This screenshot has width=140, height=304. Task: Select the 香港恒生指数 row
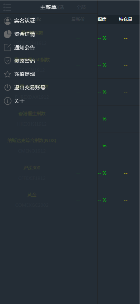70,119
